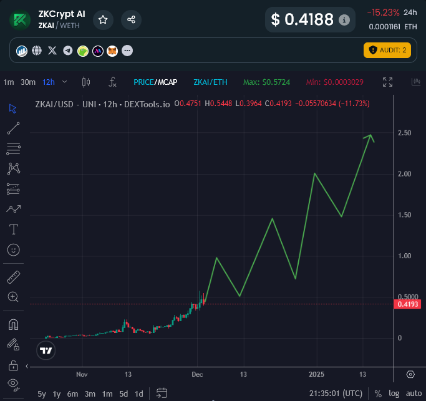
Task: Set date range to 1y
Action: [x=57, y=394]
